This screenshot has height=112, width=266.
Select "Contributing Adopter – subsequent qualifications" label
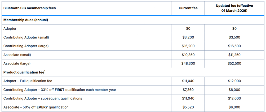pos(43,98)
